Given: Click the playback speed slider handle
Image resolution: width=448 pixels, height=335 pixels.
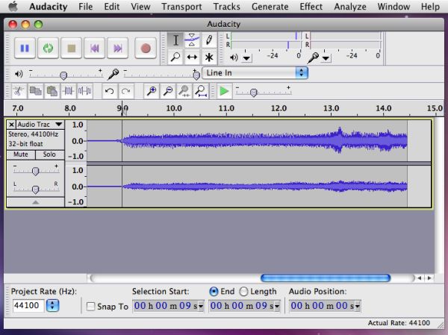Looking at the screenshot, I should (x=253, y=93).
